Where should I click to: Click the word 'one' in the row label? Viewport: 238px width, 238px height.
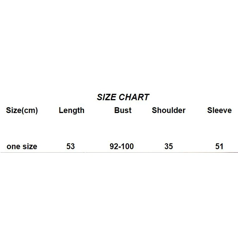click(13, 147)
